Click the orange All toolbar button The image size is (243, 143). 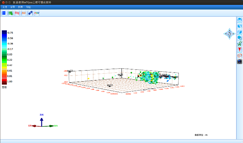tap(24, 13)
